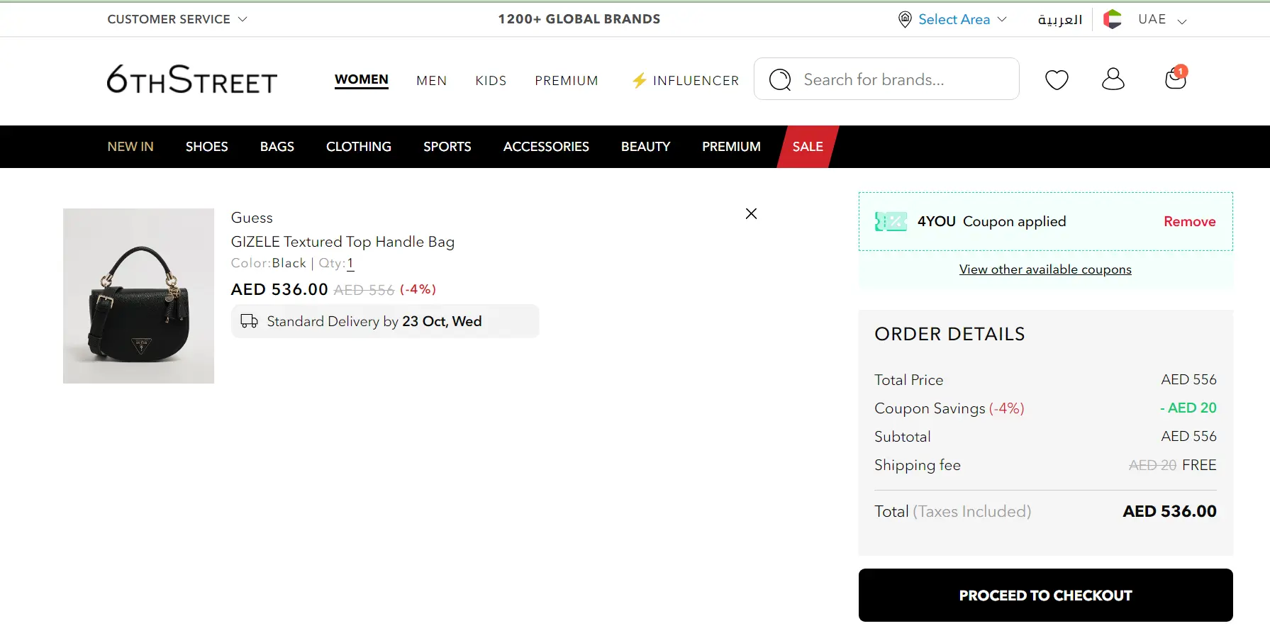Click the Coupon Savings -AED 20 value
Viewport: 1270px width, 626px height.
click(x=1188, y=408)
